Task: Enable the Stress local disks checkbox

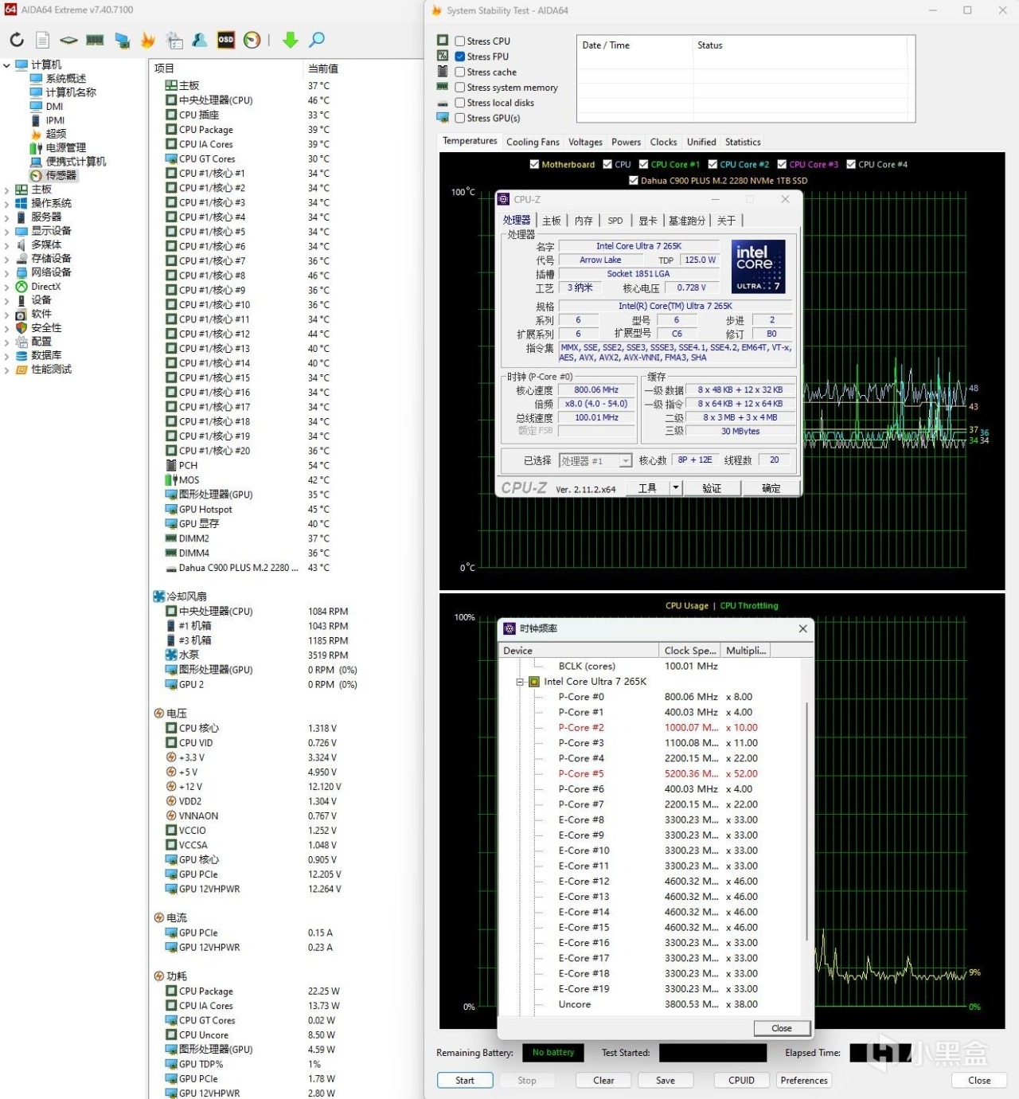Action: [x=460, y=103]
